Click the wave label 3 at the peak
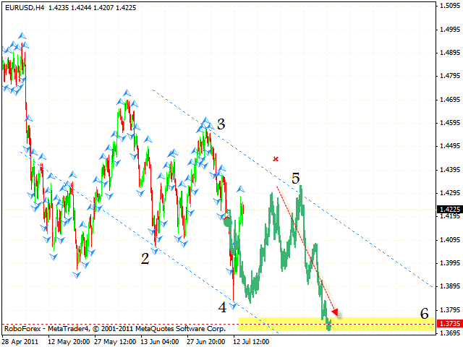463x347 pixels. [221, 124]
